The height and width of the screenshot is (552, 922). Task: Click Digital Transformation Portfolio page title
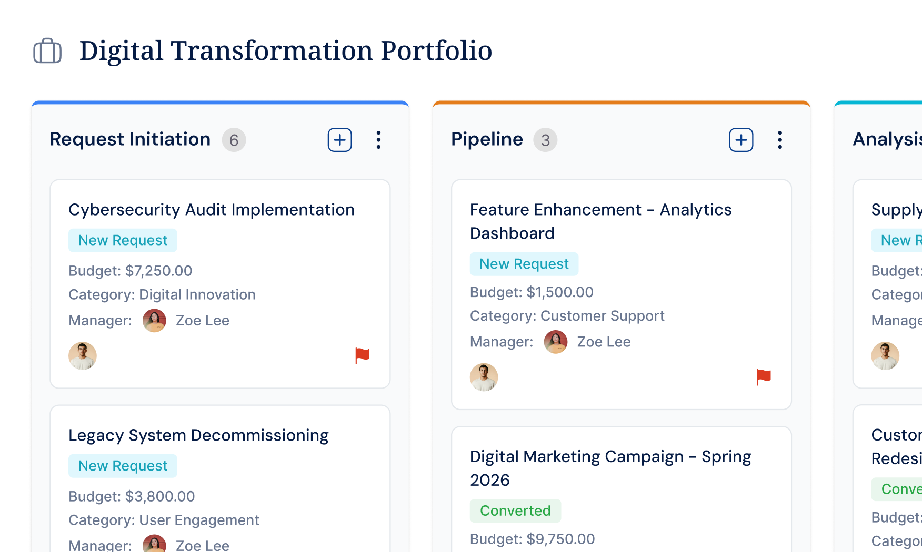pos(286,51)
